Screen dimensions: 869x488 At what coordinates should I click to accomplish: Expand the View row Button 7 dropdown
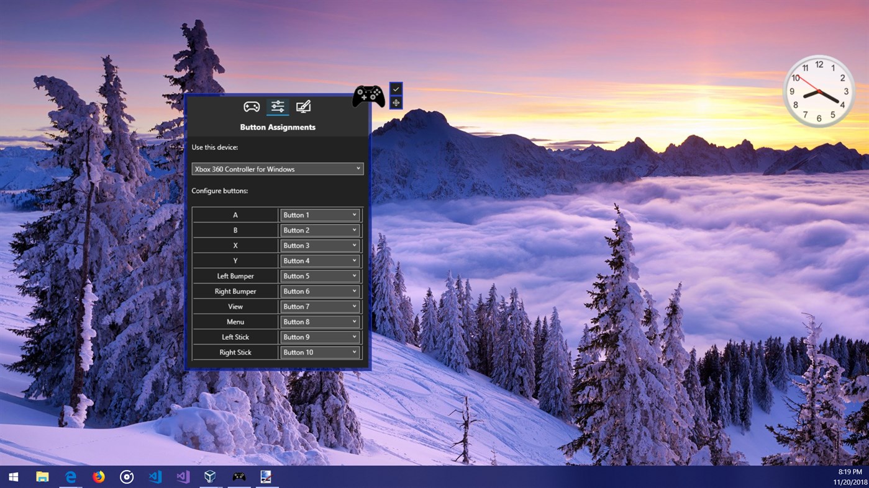pyautogui.click(x=320, y=306)
